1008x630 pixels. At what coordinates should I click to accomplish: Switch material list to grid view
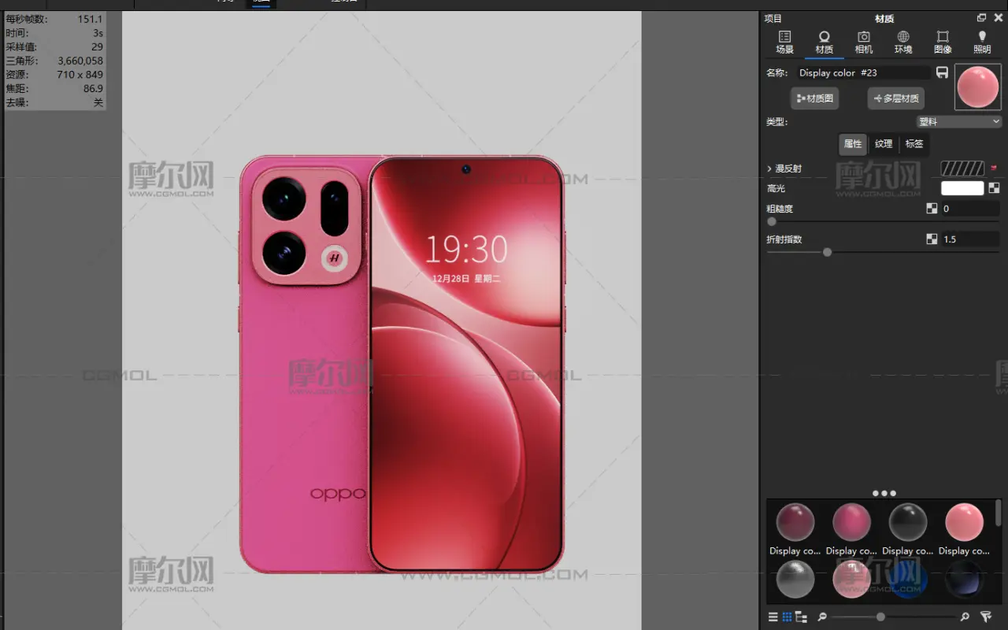pyautogui.click(x=787, y=617)
